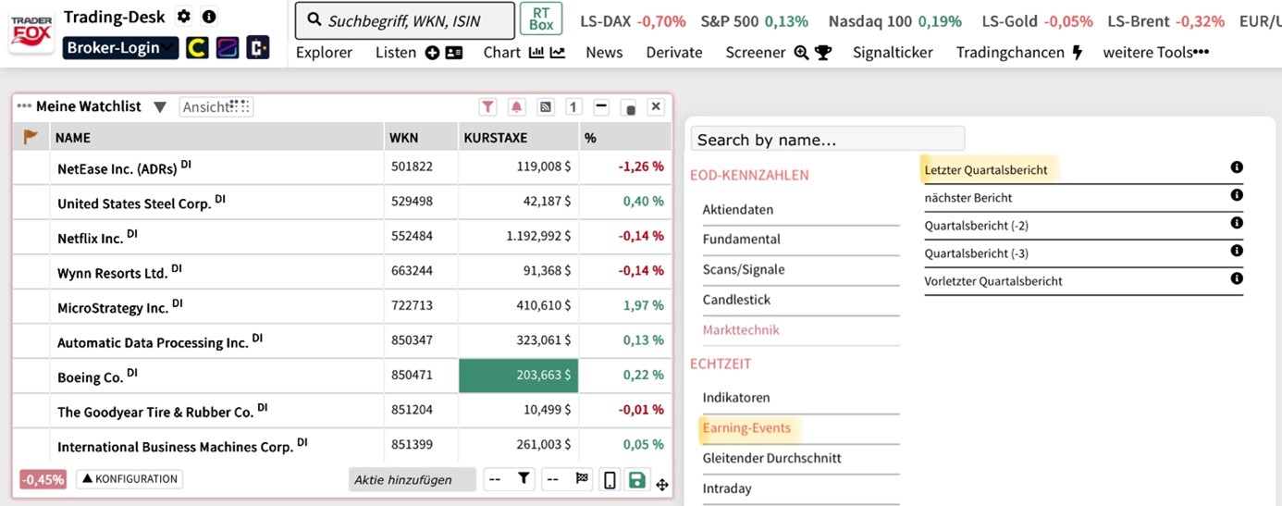The image size is (1282, 506).
Task: Click the lightning icon next to Tradingchancen
Action: coord(1077,53)
